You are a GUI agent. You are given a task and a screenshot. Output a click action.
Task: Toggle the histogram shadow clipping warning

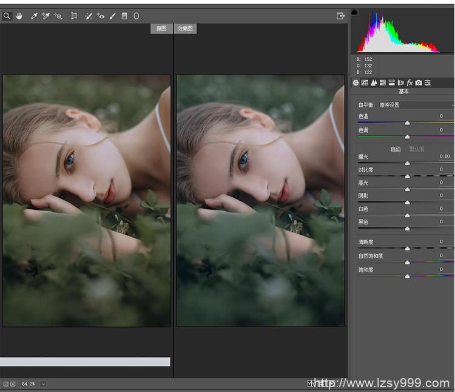point(355,13)
